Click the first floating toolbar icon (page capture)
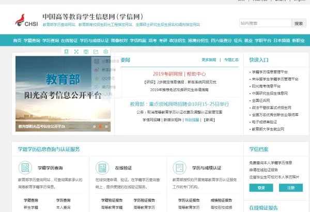 (67, 52)
